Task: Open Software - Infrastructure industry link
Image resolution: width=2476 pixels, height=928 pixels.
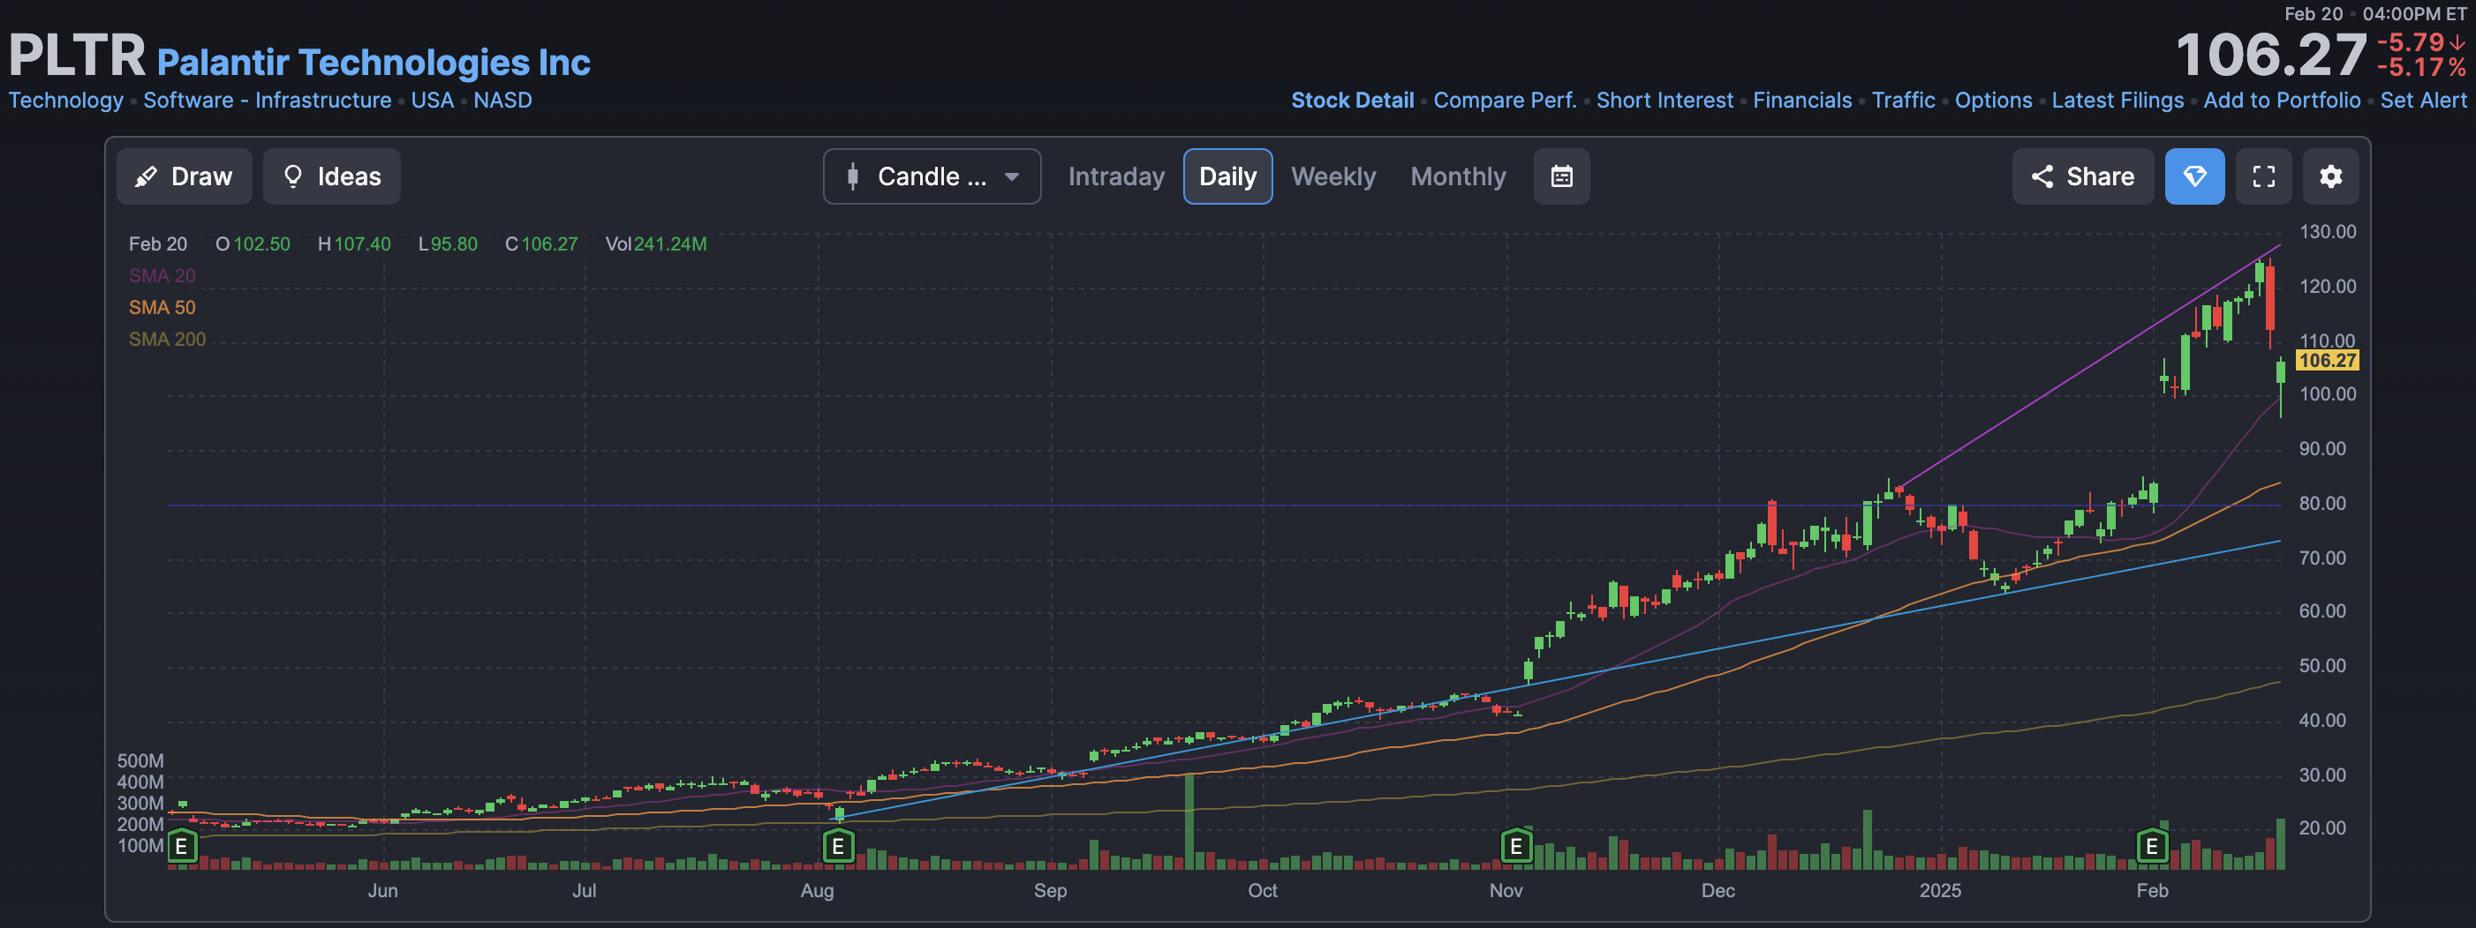Action: coord(268,100)
